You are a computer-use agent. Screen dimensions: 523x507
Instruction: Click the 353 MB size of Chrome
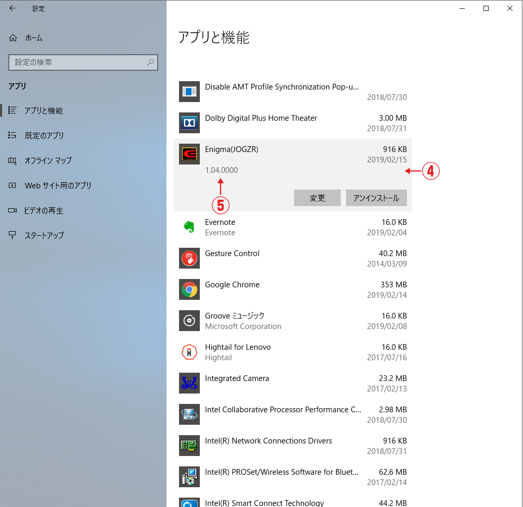393,285
